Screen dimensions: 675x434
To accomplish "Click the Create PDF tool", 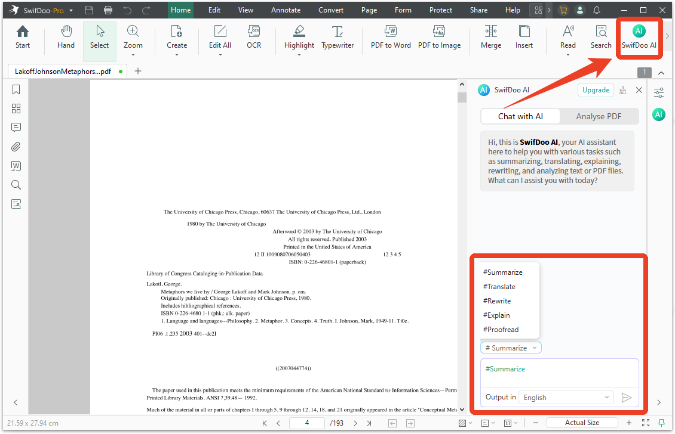I will click(177, 38).
